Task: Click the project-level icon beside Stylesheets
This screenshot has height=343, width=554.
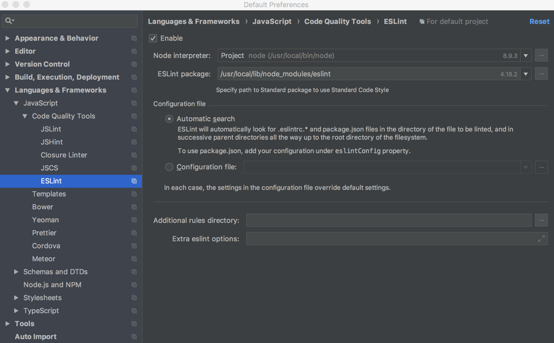Action: 134,298
